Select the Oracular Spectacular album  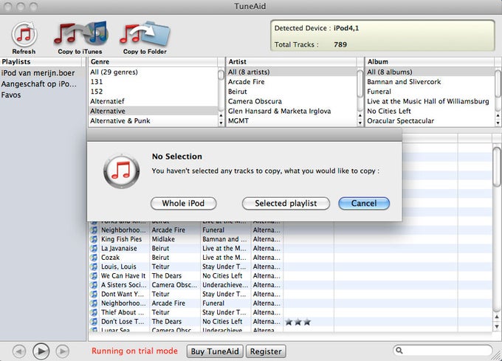[430, 120]
